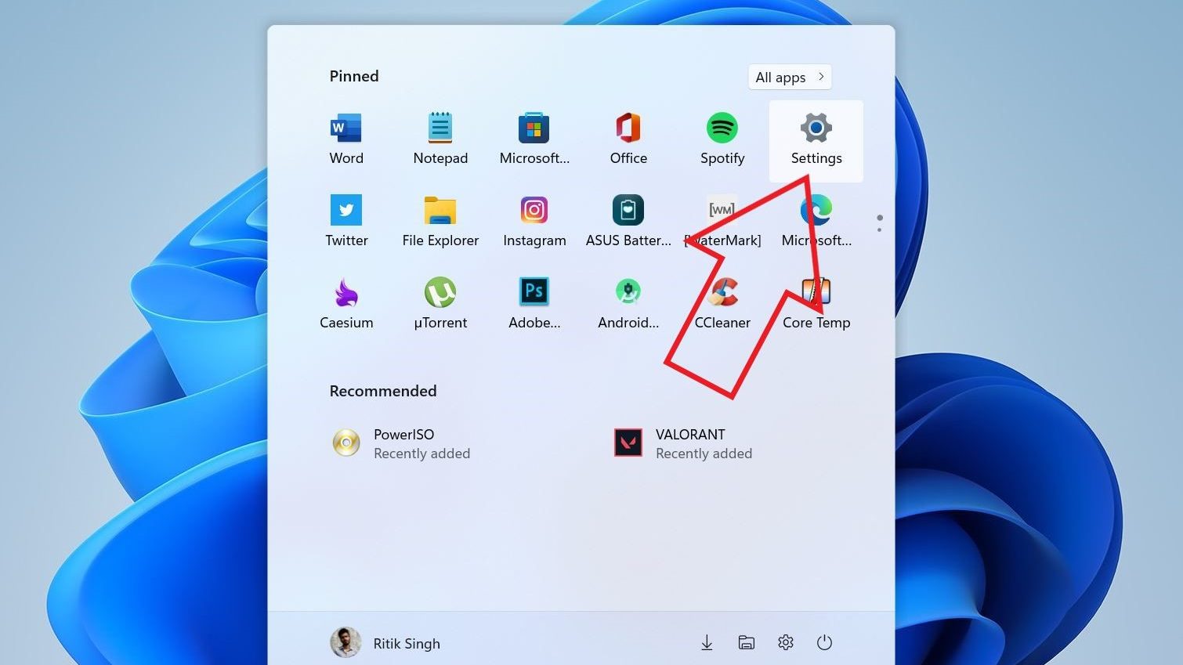This screenshot has height=665, width=1183.
Task: Open the Word app
Action: 346,140
